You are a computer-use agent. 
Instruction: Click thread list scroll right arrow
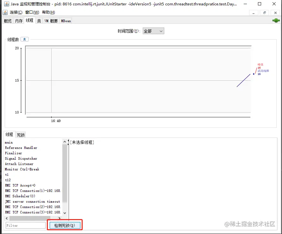click(x=60, y=218)
